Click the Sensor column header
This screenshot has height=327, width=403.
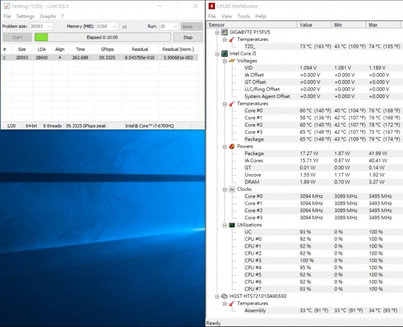pyautogui.click(x=252, y=25)
